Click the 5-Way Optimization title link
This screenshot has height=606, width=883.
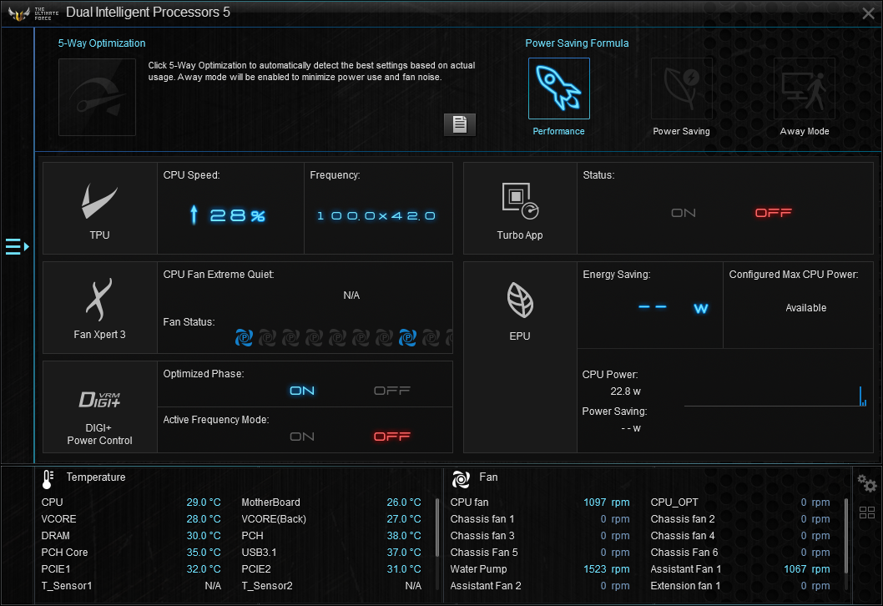point(102,43)
